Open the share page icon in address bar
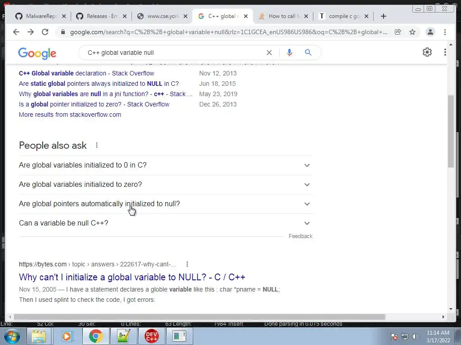 [398, 32]
